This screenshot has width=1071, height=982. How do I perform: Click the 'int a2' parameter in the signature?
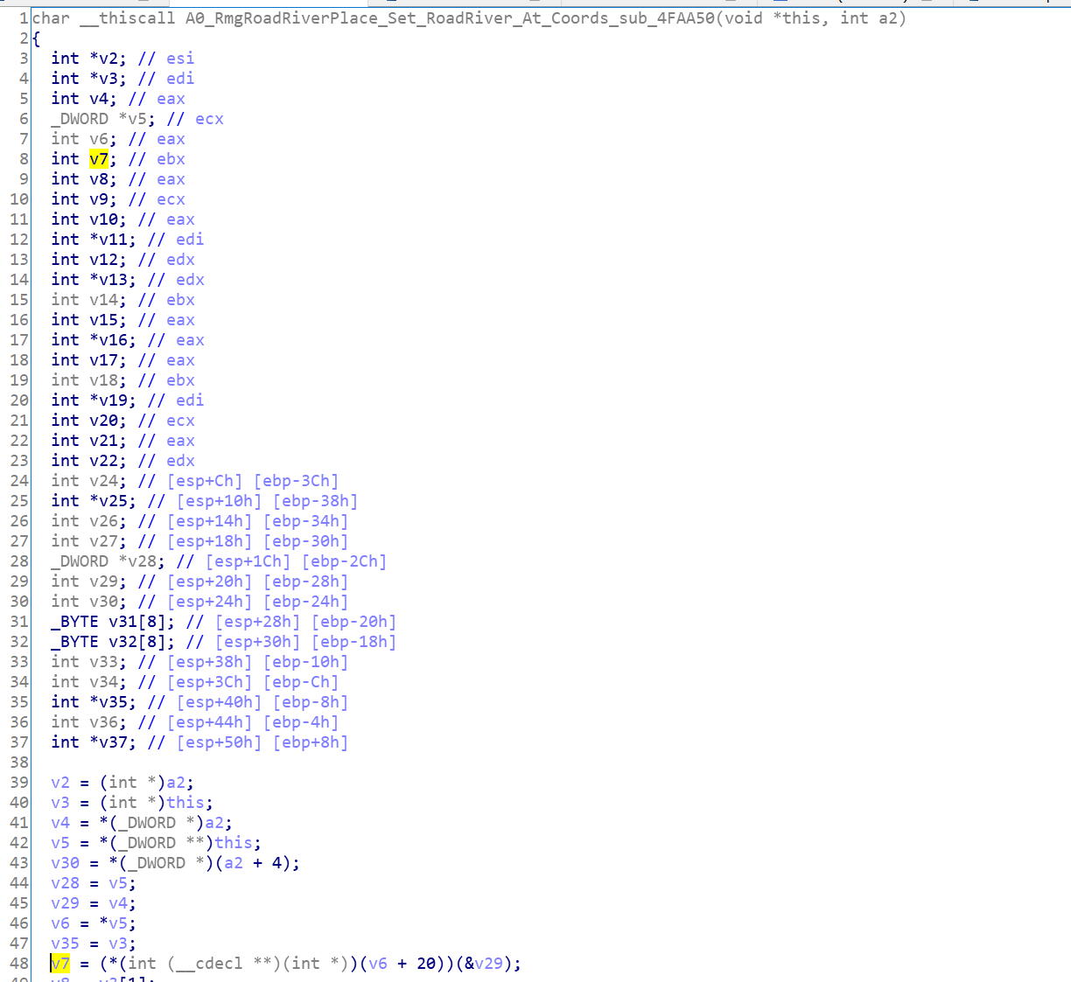click(868, 18)
